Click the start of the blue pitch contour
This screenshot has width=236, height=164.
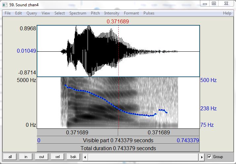coord(65,85)
